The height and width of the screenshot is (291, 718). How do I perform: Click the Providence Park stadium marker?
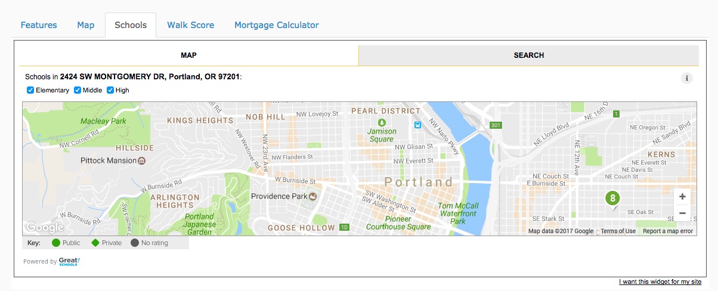pos(312,196)
